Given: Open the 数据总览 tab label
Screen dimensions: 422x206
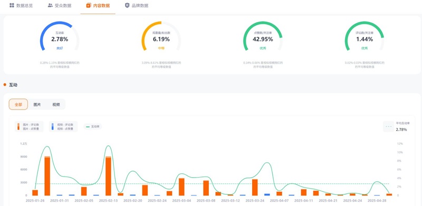Looking at the screenshot, I should pyautogui.click(x=24, y=6).
